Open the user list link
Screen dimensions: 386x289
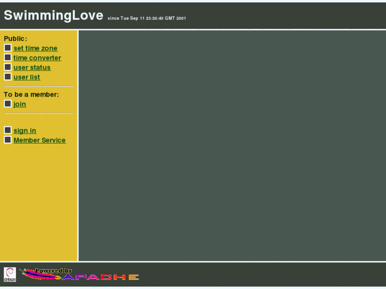click(27, 77)
